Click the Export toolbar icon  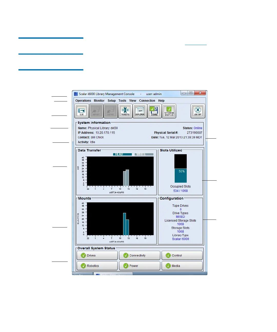click(x=111, y=111)
